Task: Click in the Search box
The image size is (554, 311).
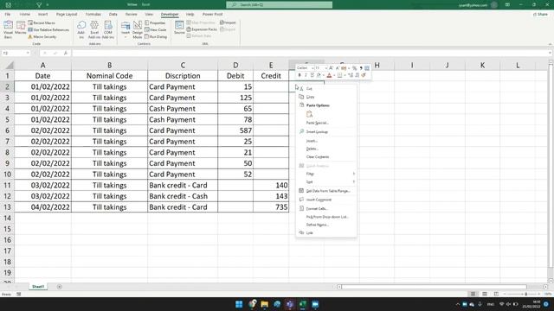Action: point(279,5)
